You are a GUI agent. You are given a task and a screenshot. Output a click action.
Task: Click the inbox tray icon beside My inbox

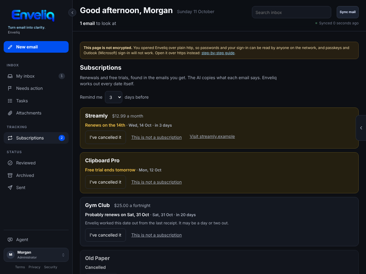(x=10, y=76)
